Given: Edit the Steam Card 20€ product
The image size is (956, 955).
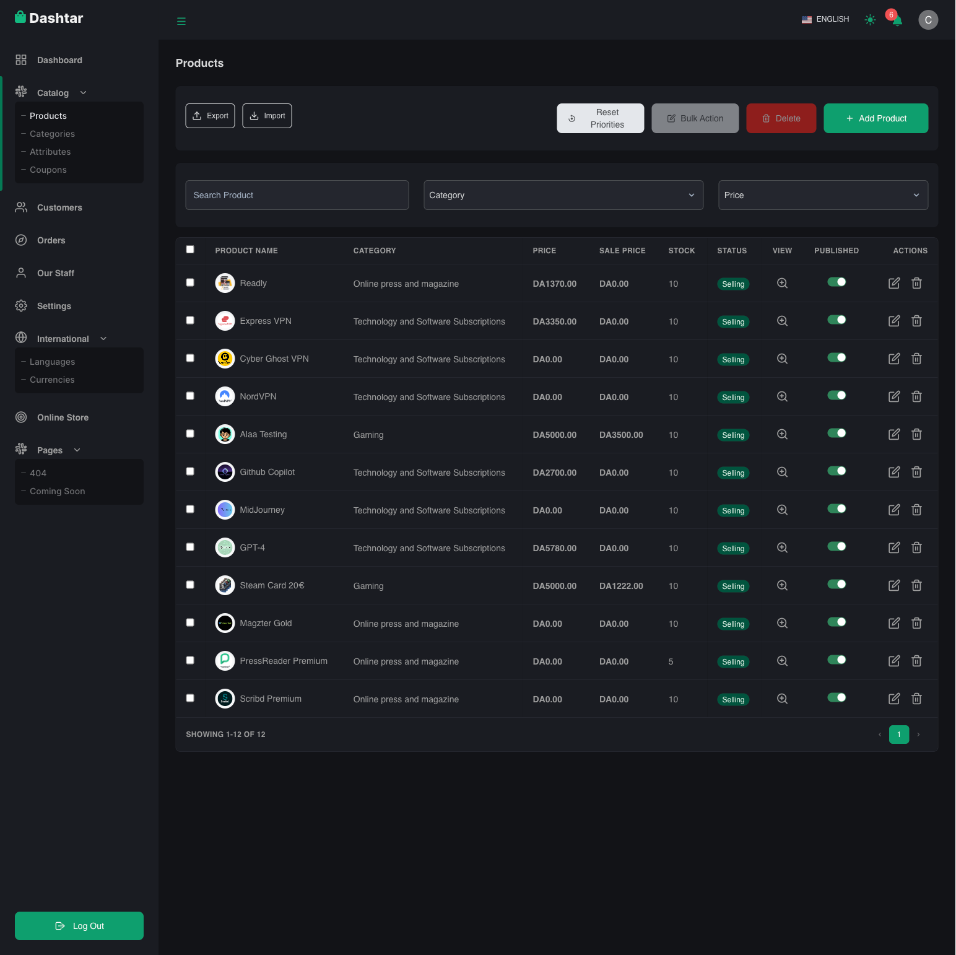Looking at the screenshot, I should pos(894,585).
